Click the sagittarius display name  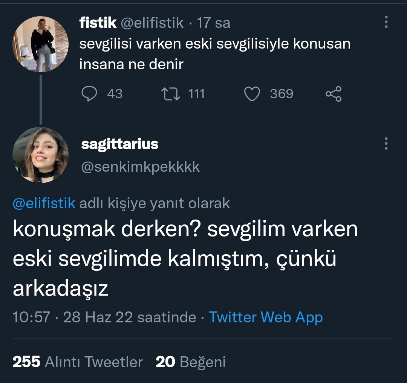[120, 144]
